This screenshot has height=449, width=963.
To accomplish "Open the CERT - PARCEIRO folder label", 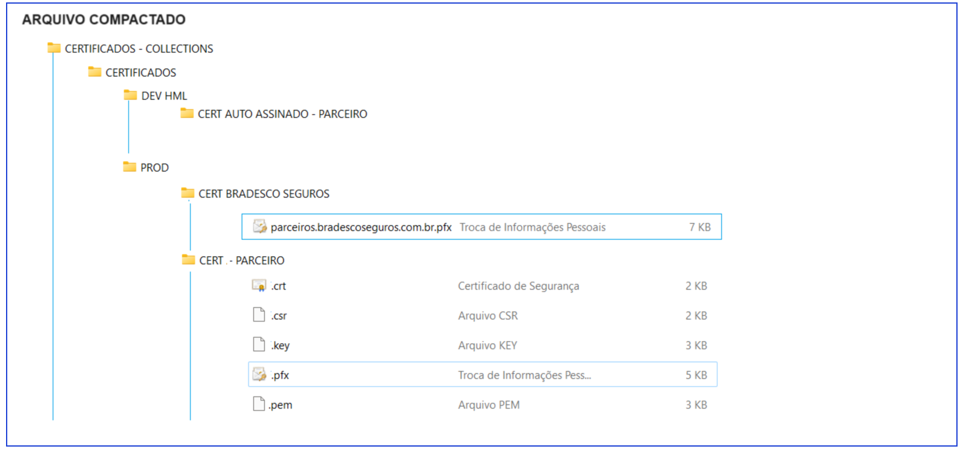I will pos(241,260).
